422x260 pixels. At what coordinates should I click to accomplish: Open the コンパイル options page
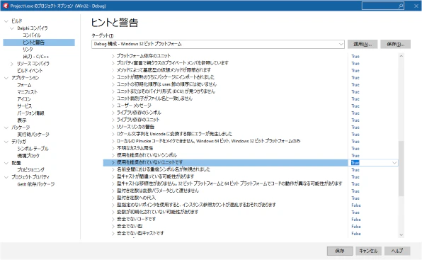click(x=32, y=35)
